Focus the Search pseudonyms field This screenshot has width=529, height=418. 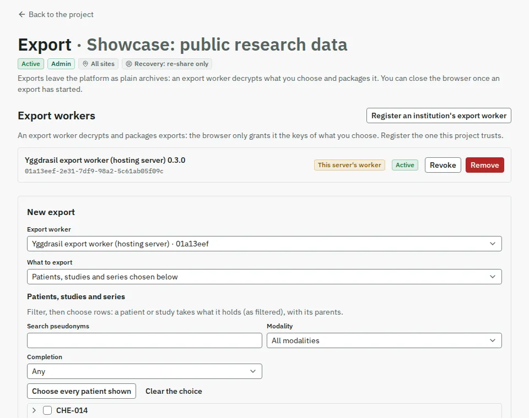tap(144, 340)
